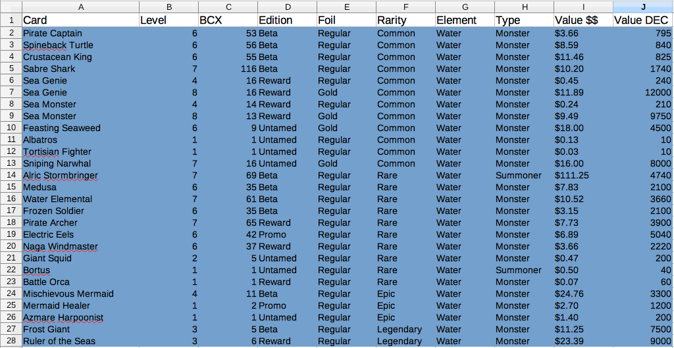Select the Pirate Captain cell
Viewport: 674px width, 348px height.
point(80,33)
